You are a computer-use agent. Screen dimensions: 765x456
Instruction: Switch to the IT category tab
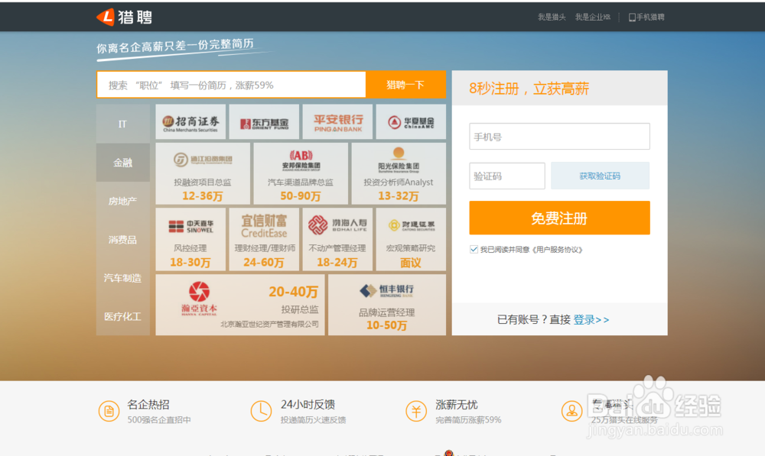[x=122, y=123]
